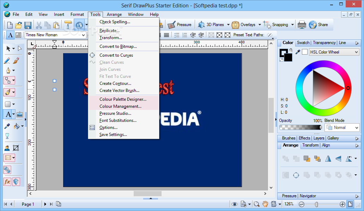
Task: Switch to the Layers tab
Action: (x=319, y=138)
